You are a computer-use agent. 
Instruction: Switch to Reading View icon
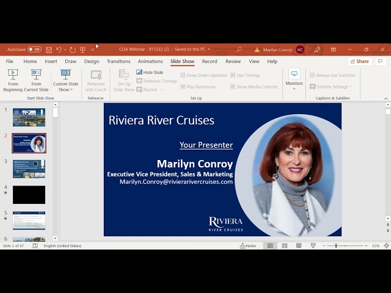pyautogui.click(x=299, y=246)
